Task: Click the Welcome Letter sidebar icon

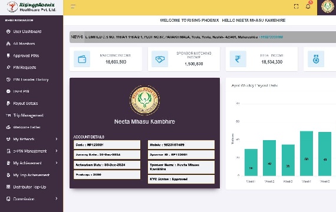Action: click(8, 127)
